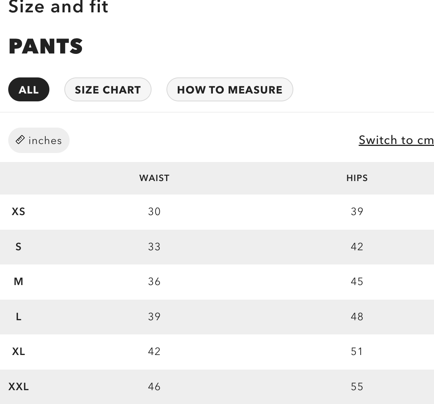Image resolution: width=434 pixels, height=404 pixels.
Task: Select the HIPS column header
Action: pos(357,178)
